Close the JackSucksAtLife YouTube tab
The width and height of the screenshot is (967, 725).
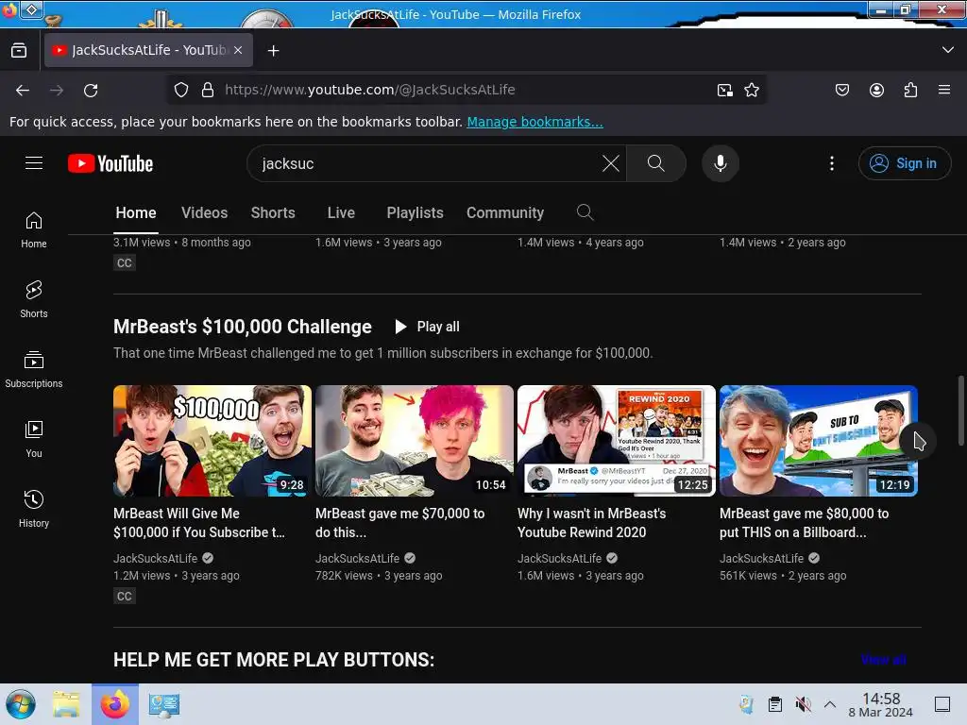(238, 50)
